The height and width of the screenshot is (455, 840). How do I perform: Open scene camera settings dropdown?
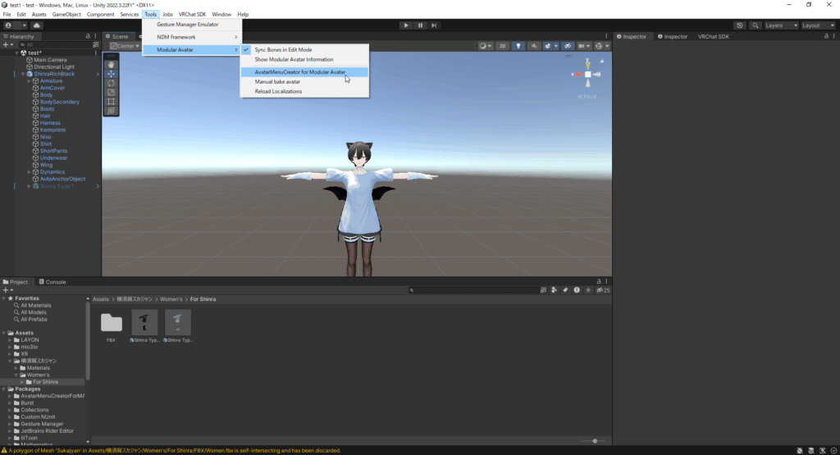(x=584, y=46)
